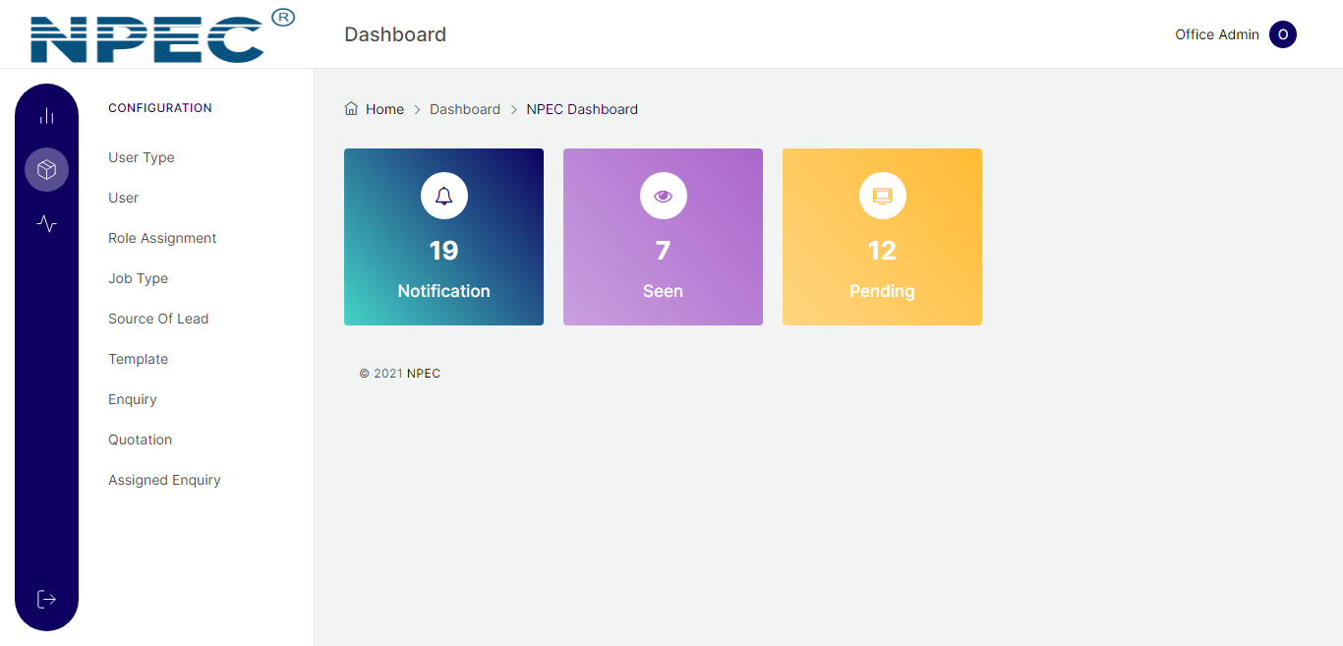
Task: Select the cube configuration icon in sidebar
Action: tap(46, 170)
